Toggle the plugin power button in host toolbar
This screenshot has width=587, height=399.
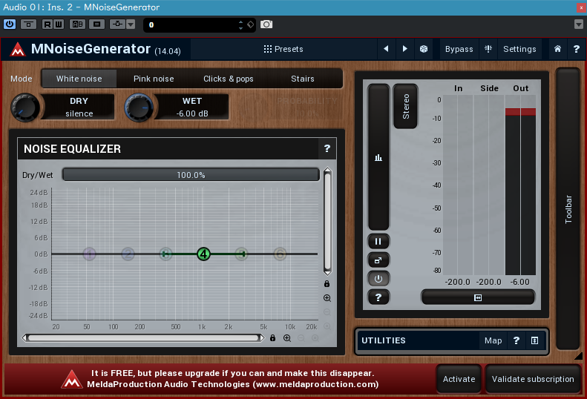click(x=10, y=24)
